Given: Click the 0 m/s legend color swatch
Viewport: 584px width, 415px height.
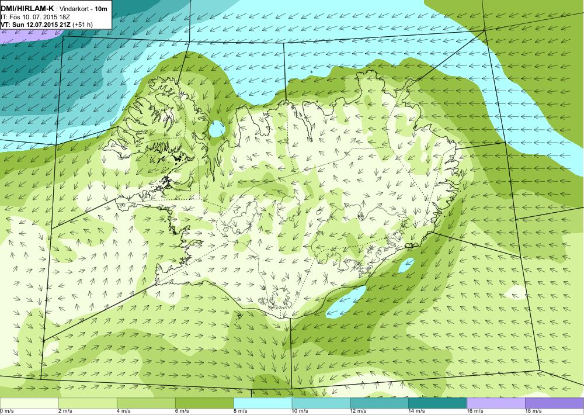Looking at the screenshot, I should pos(29,403).
